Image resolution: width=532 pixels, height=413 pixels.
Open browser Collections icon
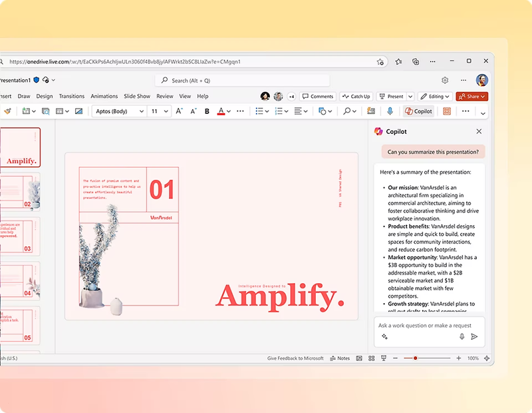[x=416, y=61]
